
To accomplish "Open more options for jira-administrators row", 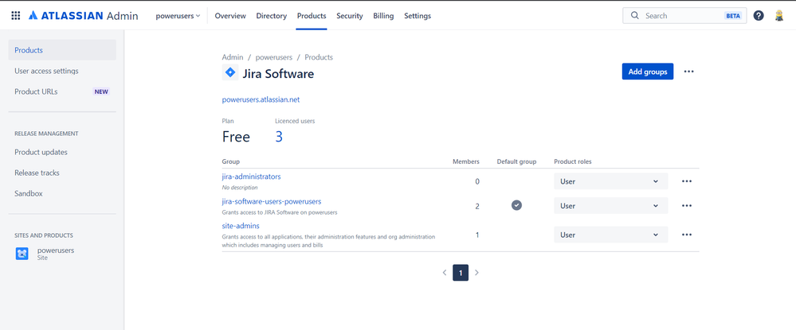I will (686, 181).
